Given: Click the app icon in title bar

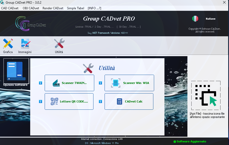Looking at the screenshot, I should pos(2,2).
